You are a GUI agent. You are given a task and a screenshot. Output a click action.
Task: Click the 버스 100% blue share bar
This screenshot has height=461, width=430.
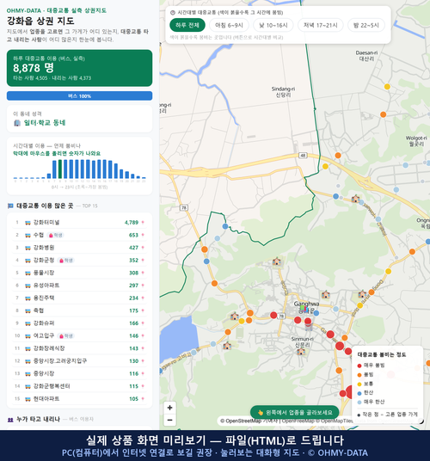[x=79, y=95]
